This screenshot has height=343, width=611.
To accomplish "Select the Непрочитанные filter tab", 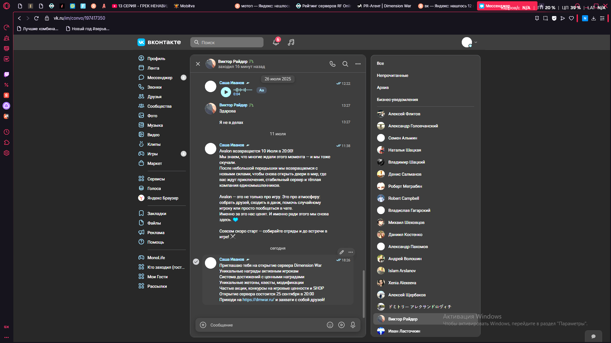I will [392, 76].
